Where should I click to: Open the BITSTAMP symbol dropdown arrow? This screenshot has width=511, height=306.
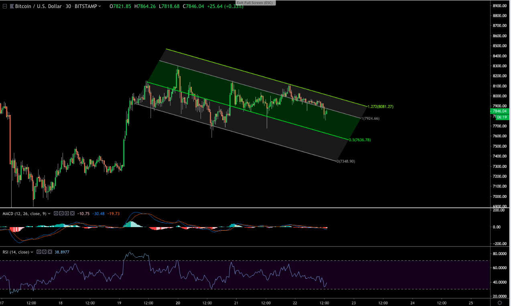coord(99,6)
